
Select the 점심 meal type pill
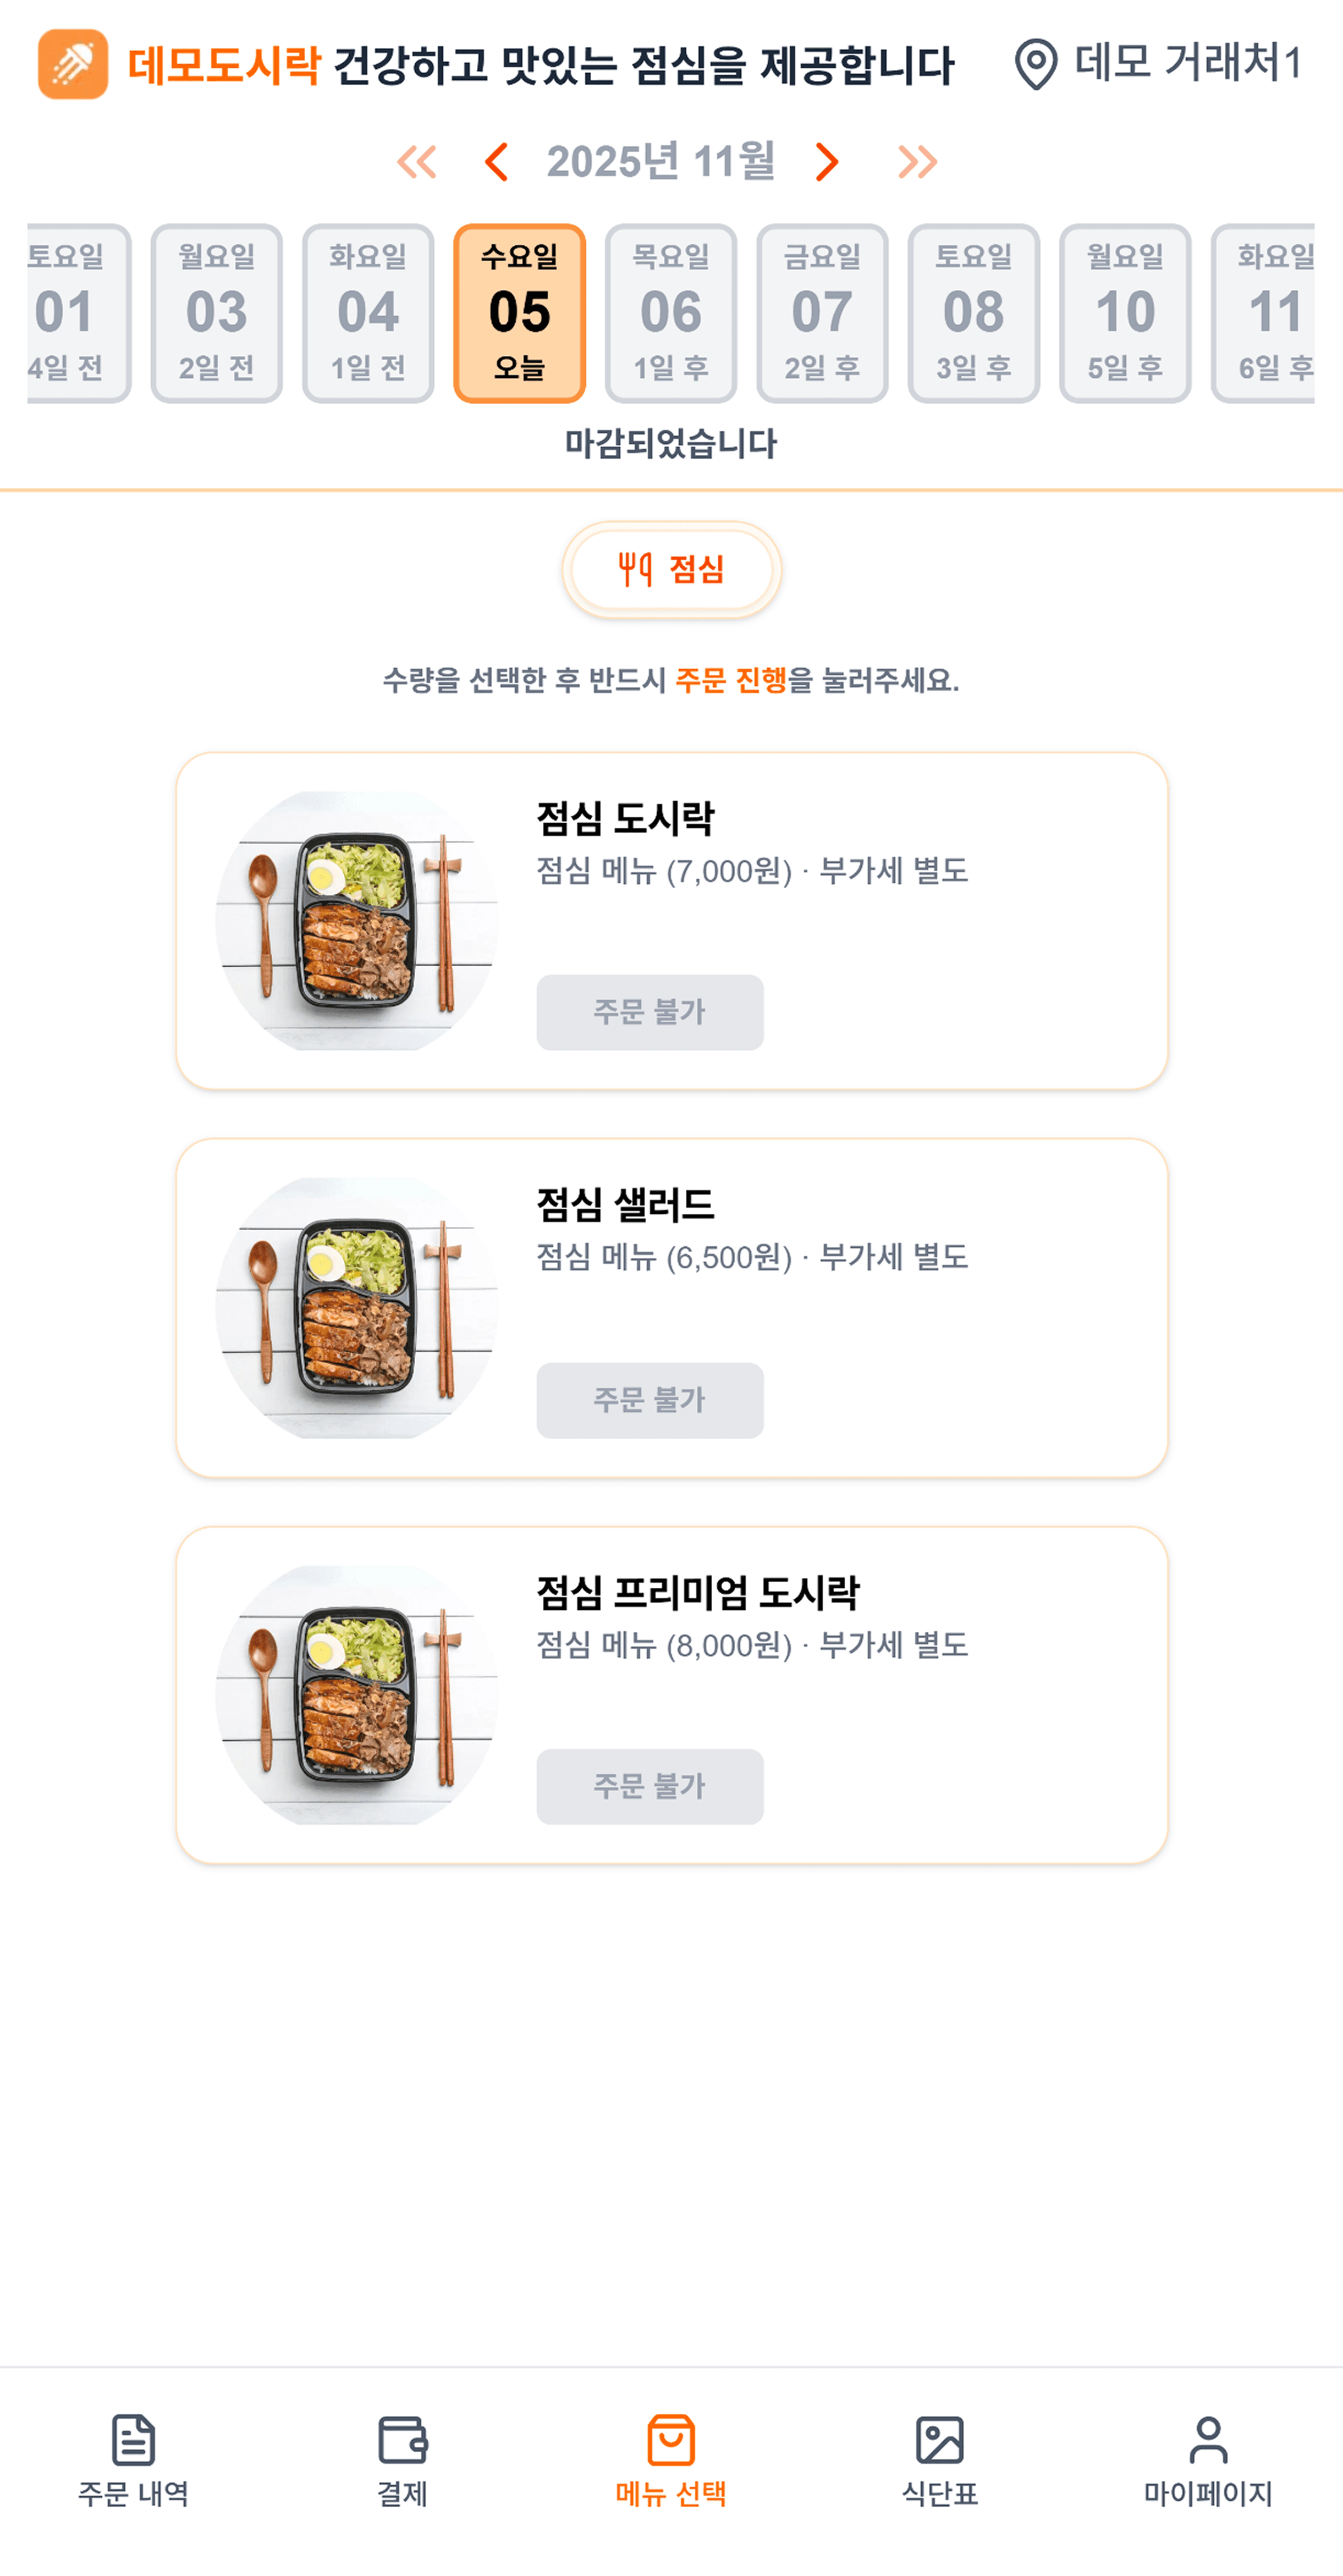[671, 570]
